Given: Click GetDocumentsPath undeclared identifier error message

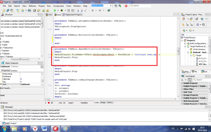Looking at the screenshot, I should [x=34, y=116].
